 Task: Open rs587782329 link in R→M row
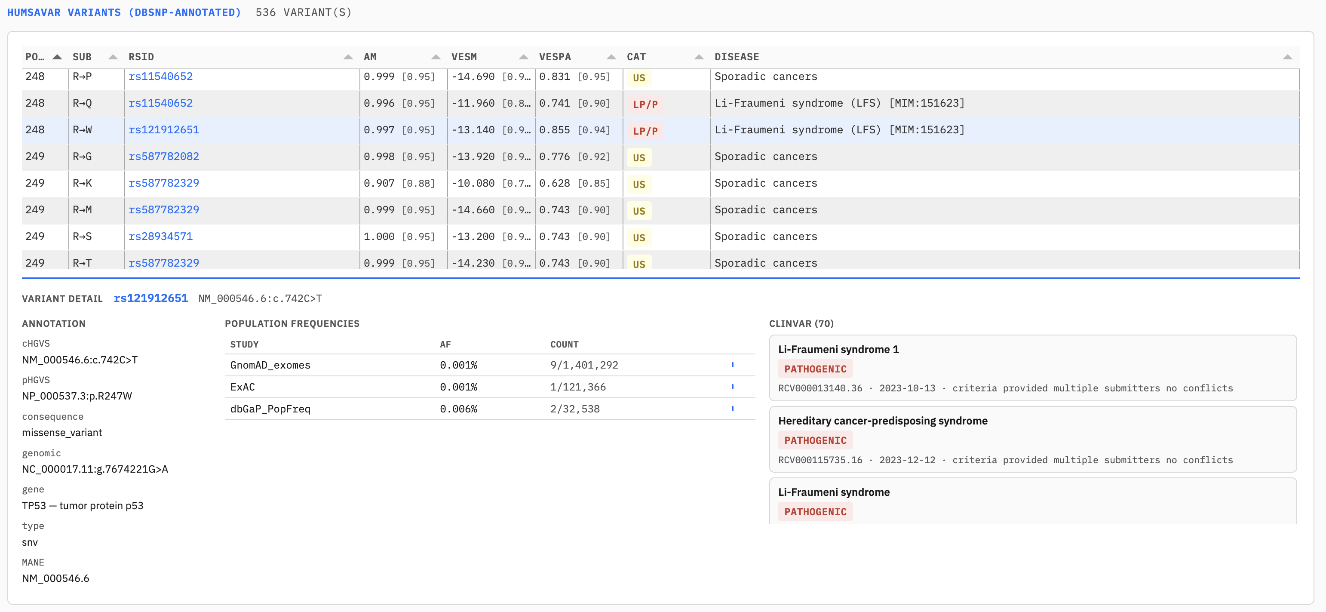[164, 210]
